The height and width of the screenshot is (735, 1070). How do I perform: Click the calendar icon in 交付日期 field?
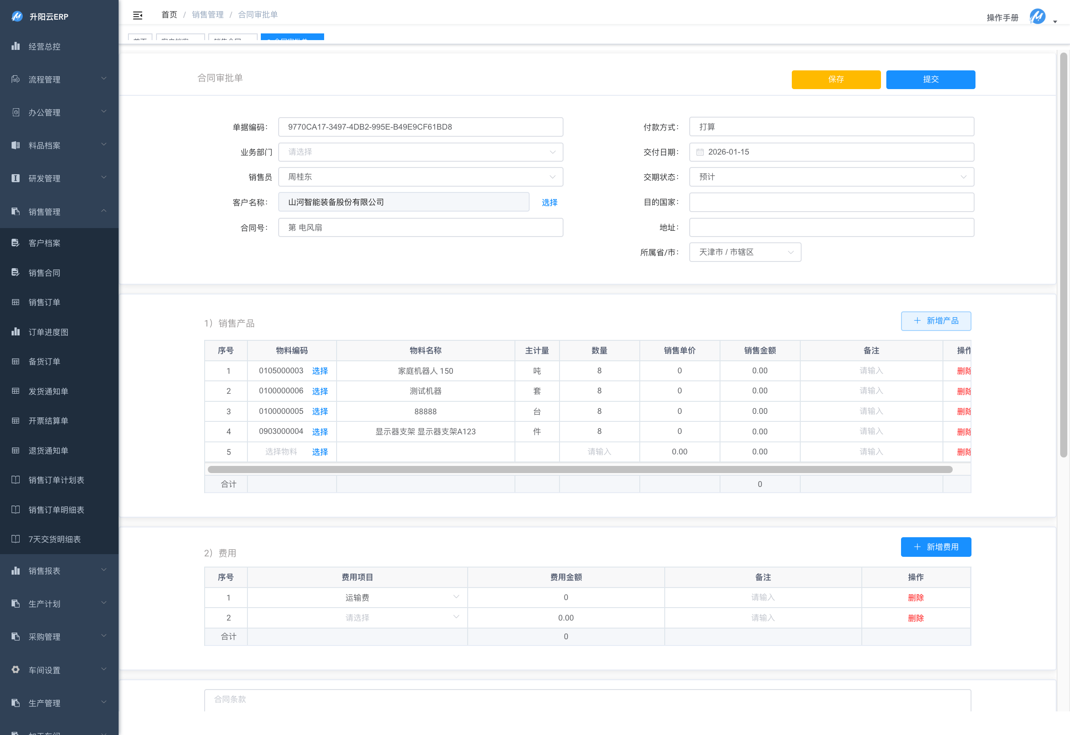[x=700, y=152]
